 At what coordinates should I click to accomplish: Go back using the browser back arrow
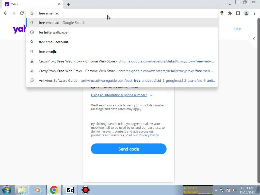point(6,13)
